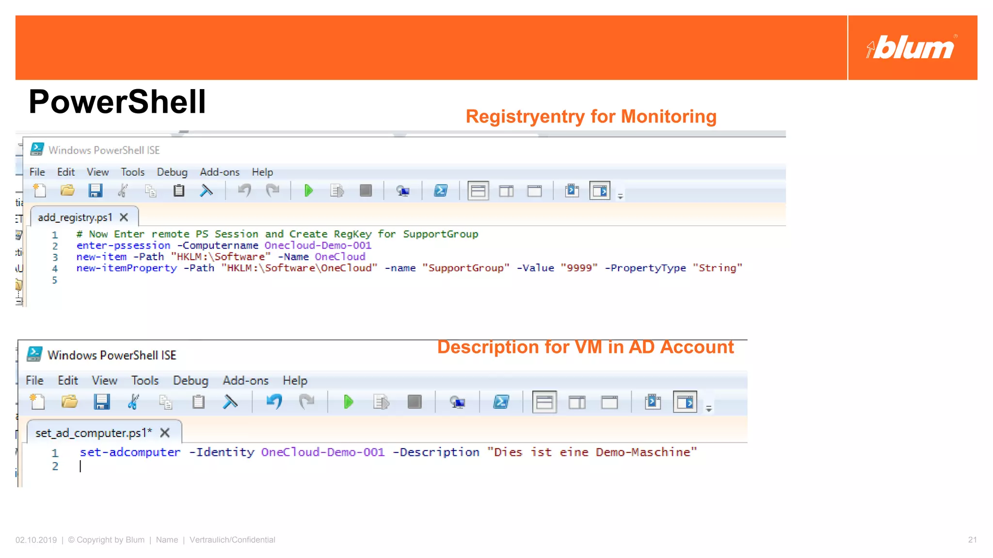Open Debug menu in upper ISE window
Viewport: 993px width, 558px height.
click(x=172, y=172)
